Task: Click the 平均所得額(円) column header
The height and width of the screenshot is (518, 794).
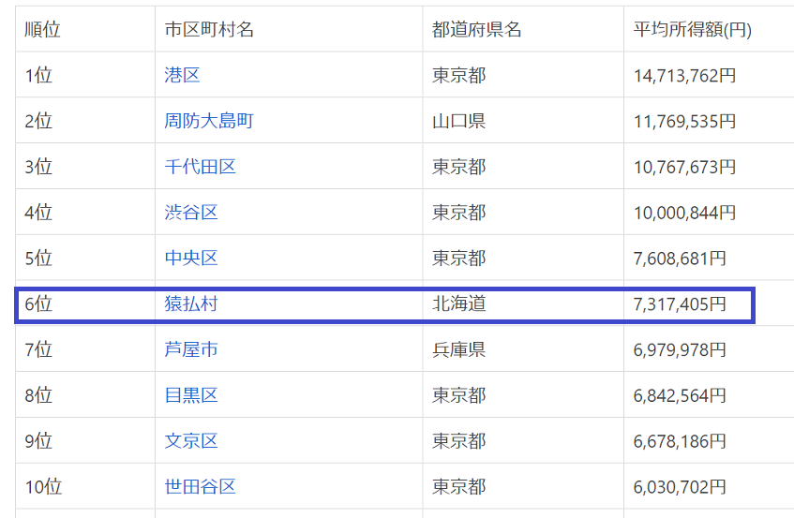Action: click(x=693, y=30)
